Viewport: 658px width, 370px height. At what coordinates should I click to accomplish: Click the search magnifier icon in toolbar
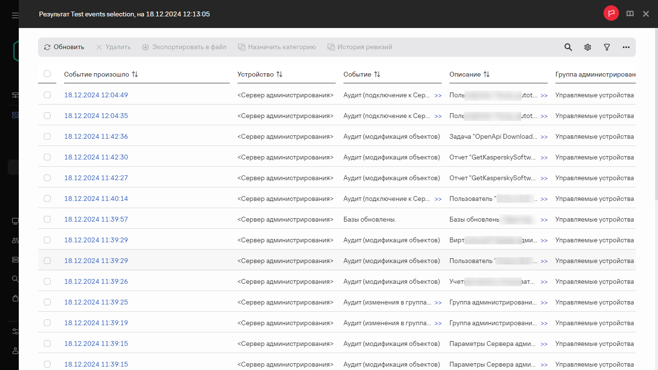(568, 47)
